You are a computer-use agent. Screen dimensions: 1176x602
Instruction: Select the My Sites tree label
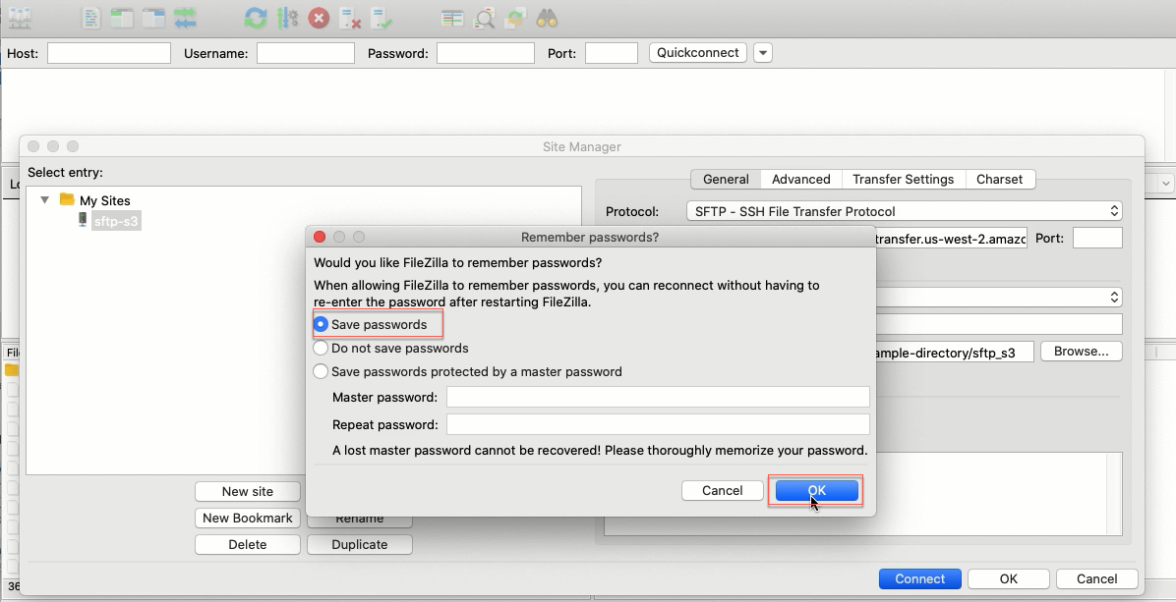pyautogui.click(x=105, y=200)
